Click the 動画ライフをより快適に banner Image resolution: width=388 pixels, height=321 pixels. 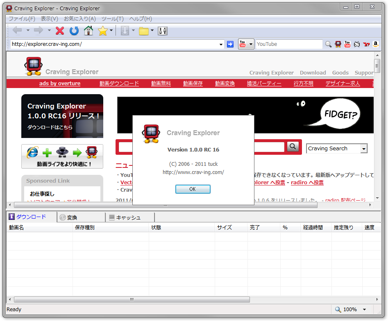(x=62, y=156)
